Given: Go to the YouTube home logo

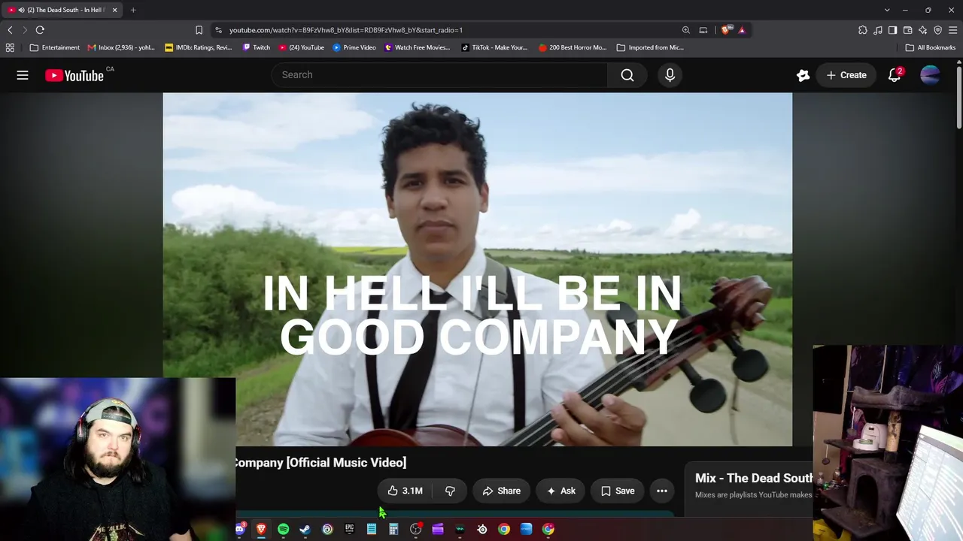Looking at the screenshot, I should [74, 75].
